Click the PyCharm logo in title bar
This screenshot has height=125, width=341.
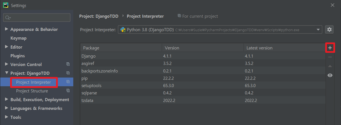(6, 5)
